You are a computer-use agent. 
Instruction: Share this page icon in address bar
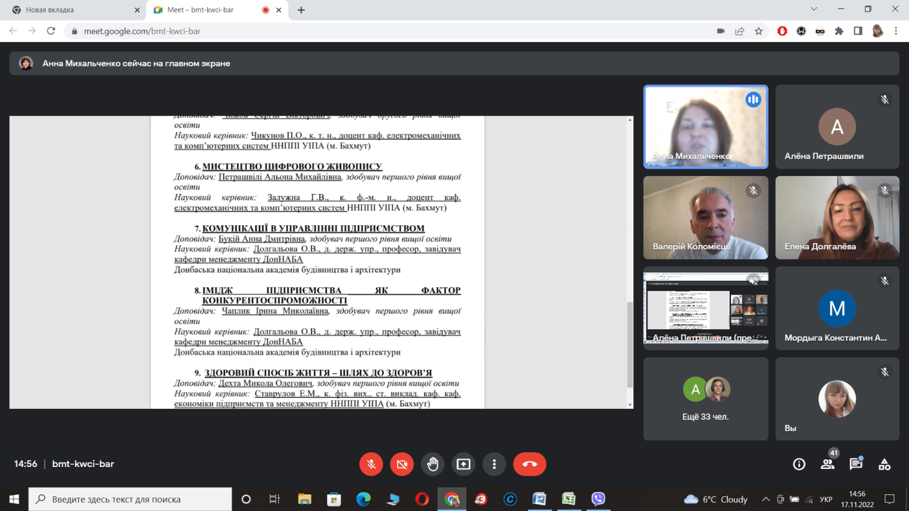(739, 31)
